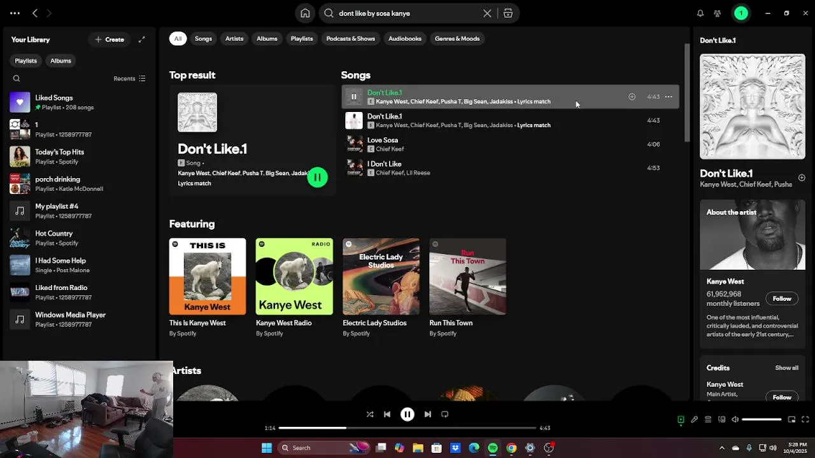Image resolution: width=815 pixels, height=458 pixels.
Task: Follow Kanye West in Credits section
Action: point(782,397)
